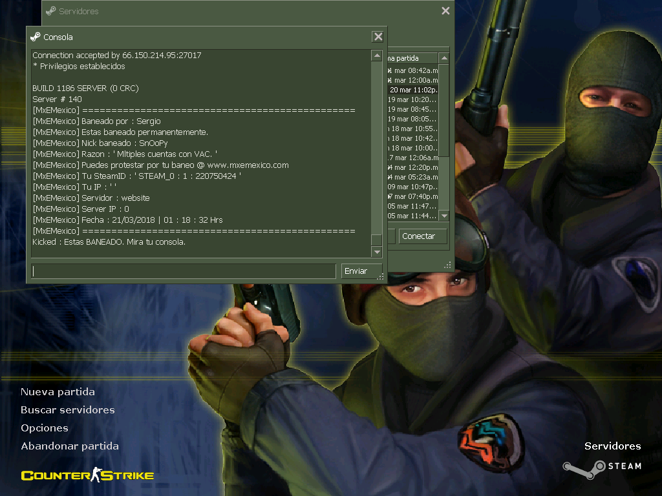Click the www.mxemexico.com protest line
The image size is (662, 496).
click(x=160, y=165)
